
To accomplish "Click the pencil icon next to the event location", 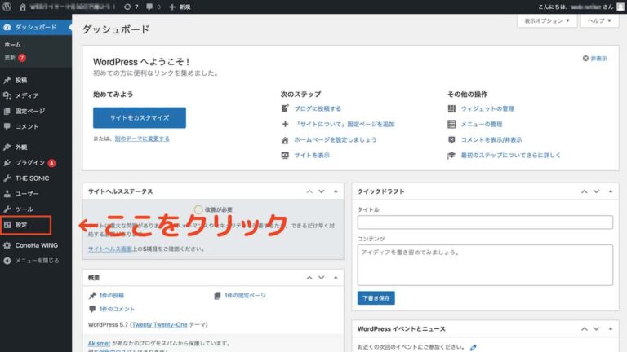I will point(473,347).
